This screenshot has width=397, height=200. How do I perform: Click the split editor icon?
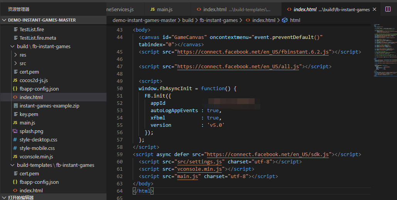click(388, 9)
